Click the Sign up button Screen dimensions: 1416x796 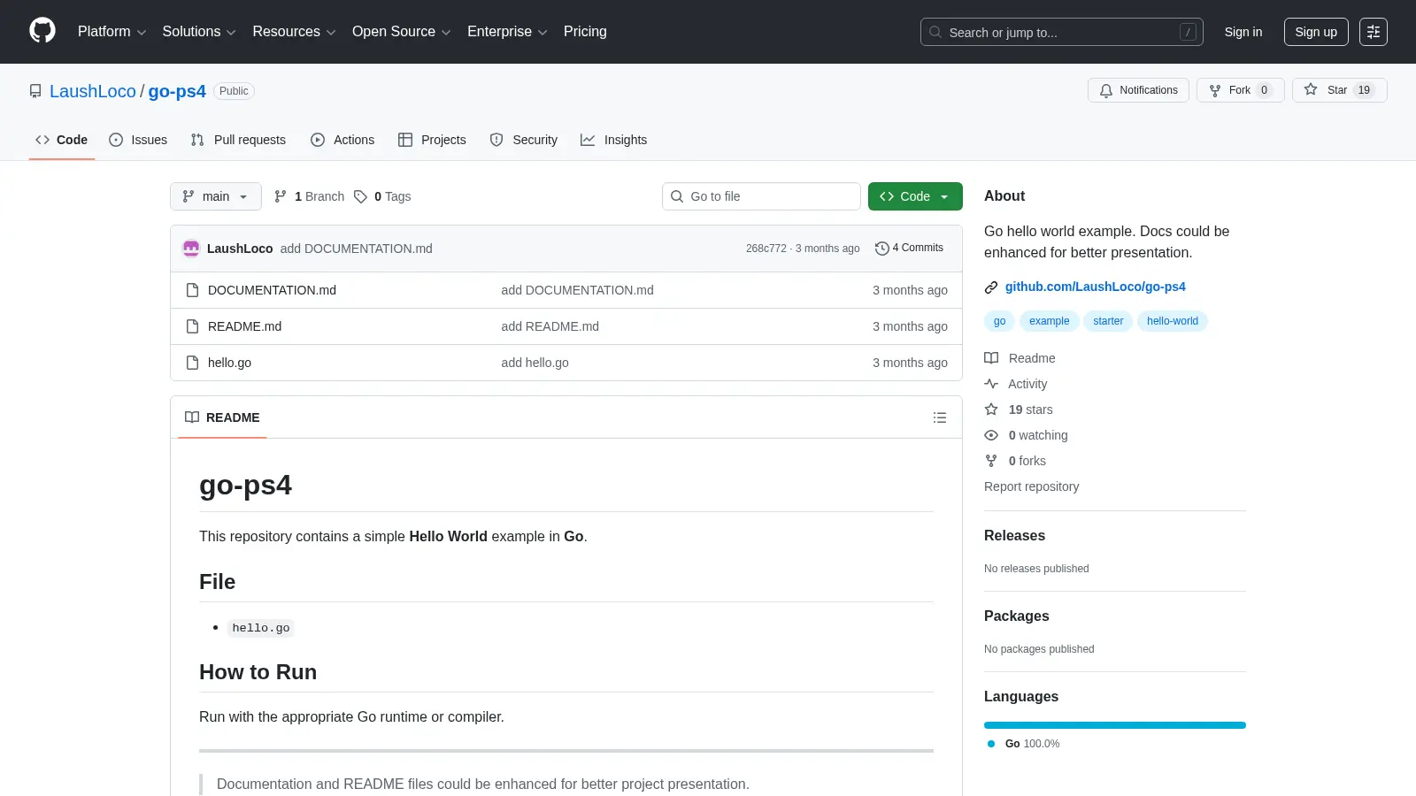1316,32
